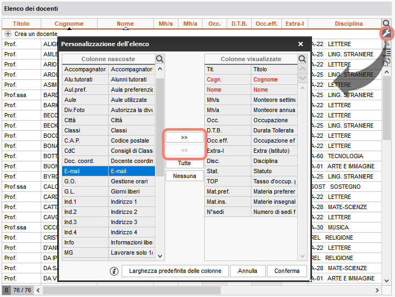
Task: Select the G.L. Giorni liberi row
Action: [x=108, y=192]
